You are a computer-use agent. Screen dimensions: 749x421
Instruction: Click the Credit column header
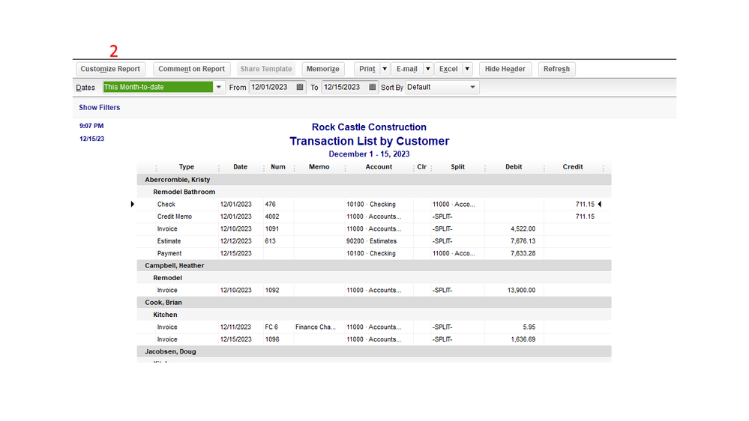click(x=573, y=167)
